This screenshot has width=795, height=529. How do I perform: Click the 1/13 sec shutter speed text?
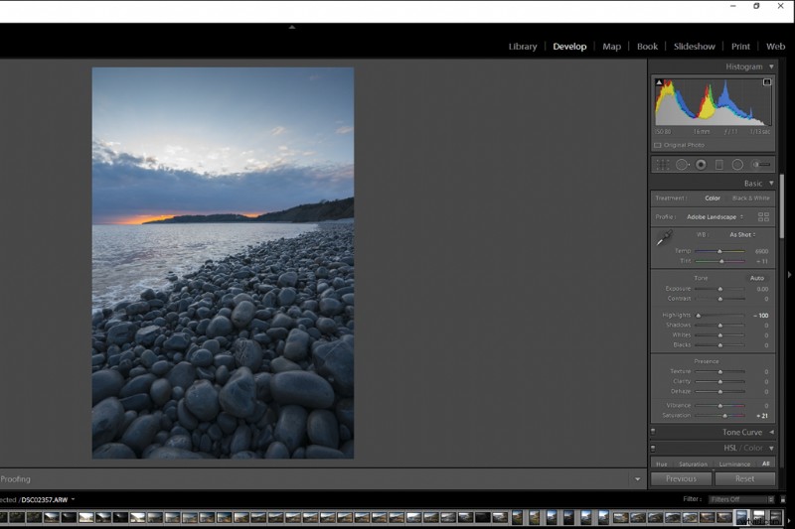pyautogui.click(x=760, y=132)
